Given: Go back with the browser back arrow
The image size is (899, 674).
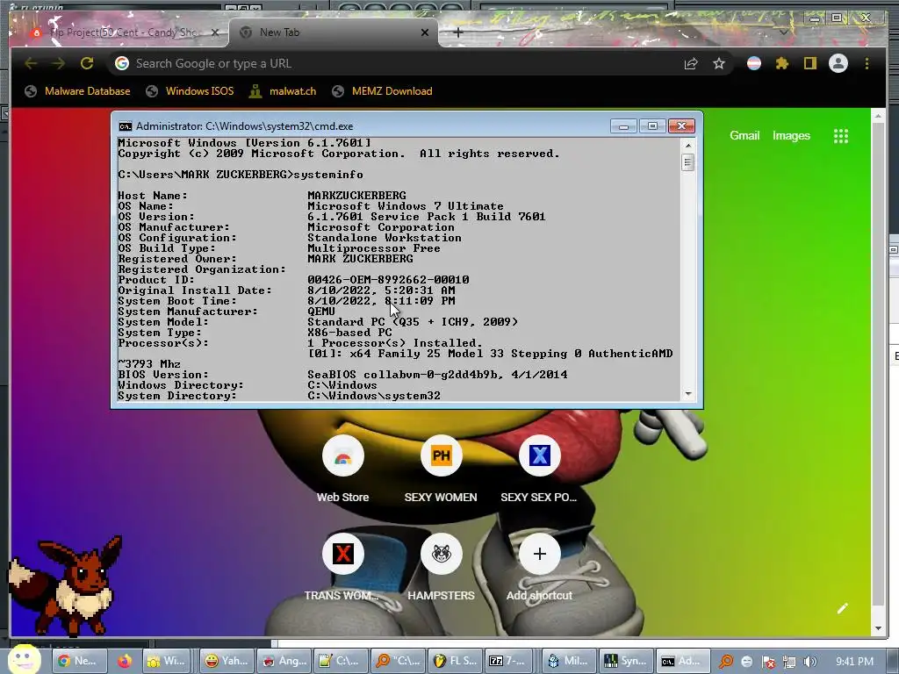Looking at the screenshot, I should click(x=31, y=63).
